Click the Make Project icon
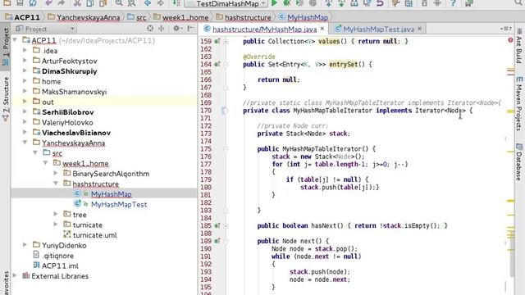Image resolution: width=525 pixels, height=295 pixels. click(176, 3)
